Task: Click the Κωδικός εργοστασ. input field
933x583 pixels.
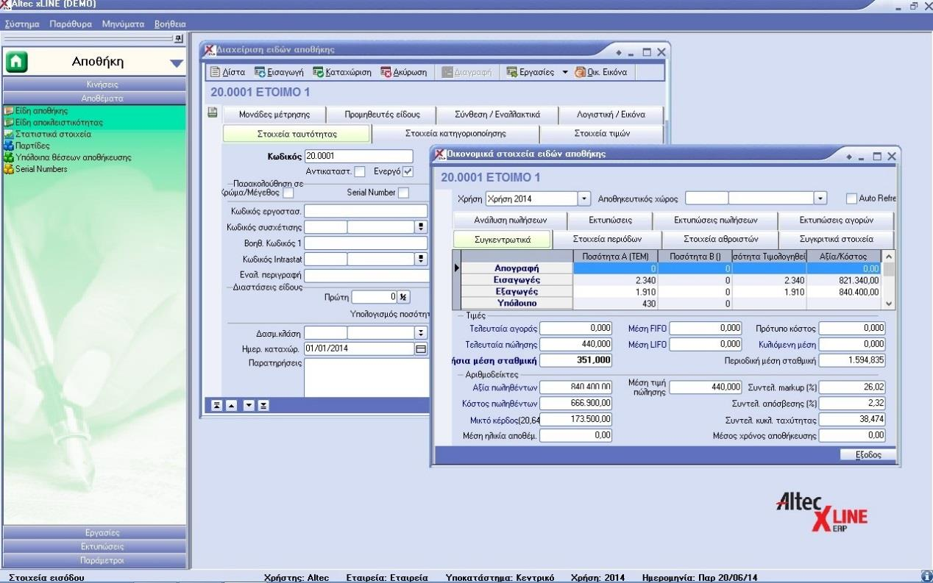Action: 366,212
